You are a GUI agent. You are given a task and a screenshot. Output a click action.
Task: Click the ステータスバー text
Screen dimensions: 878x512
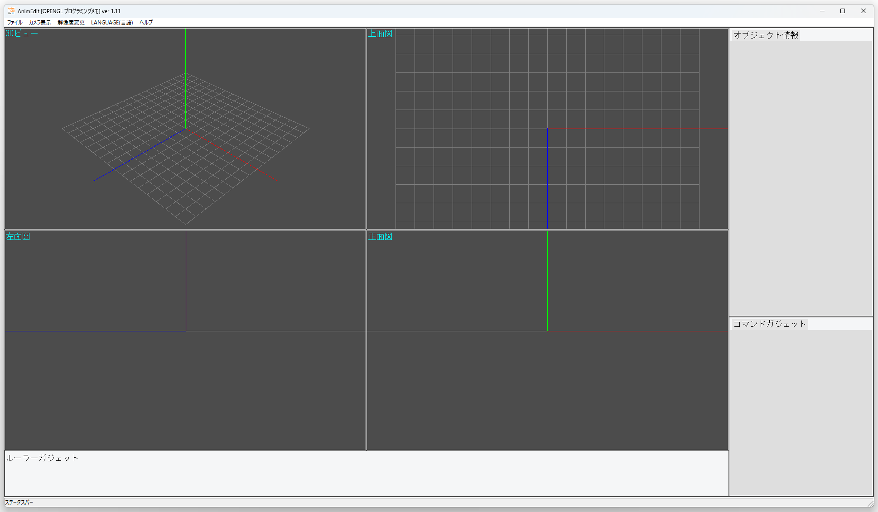click(x=19, y=502)
